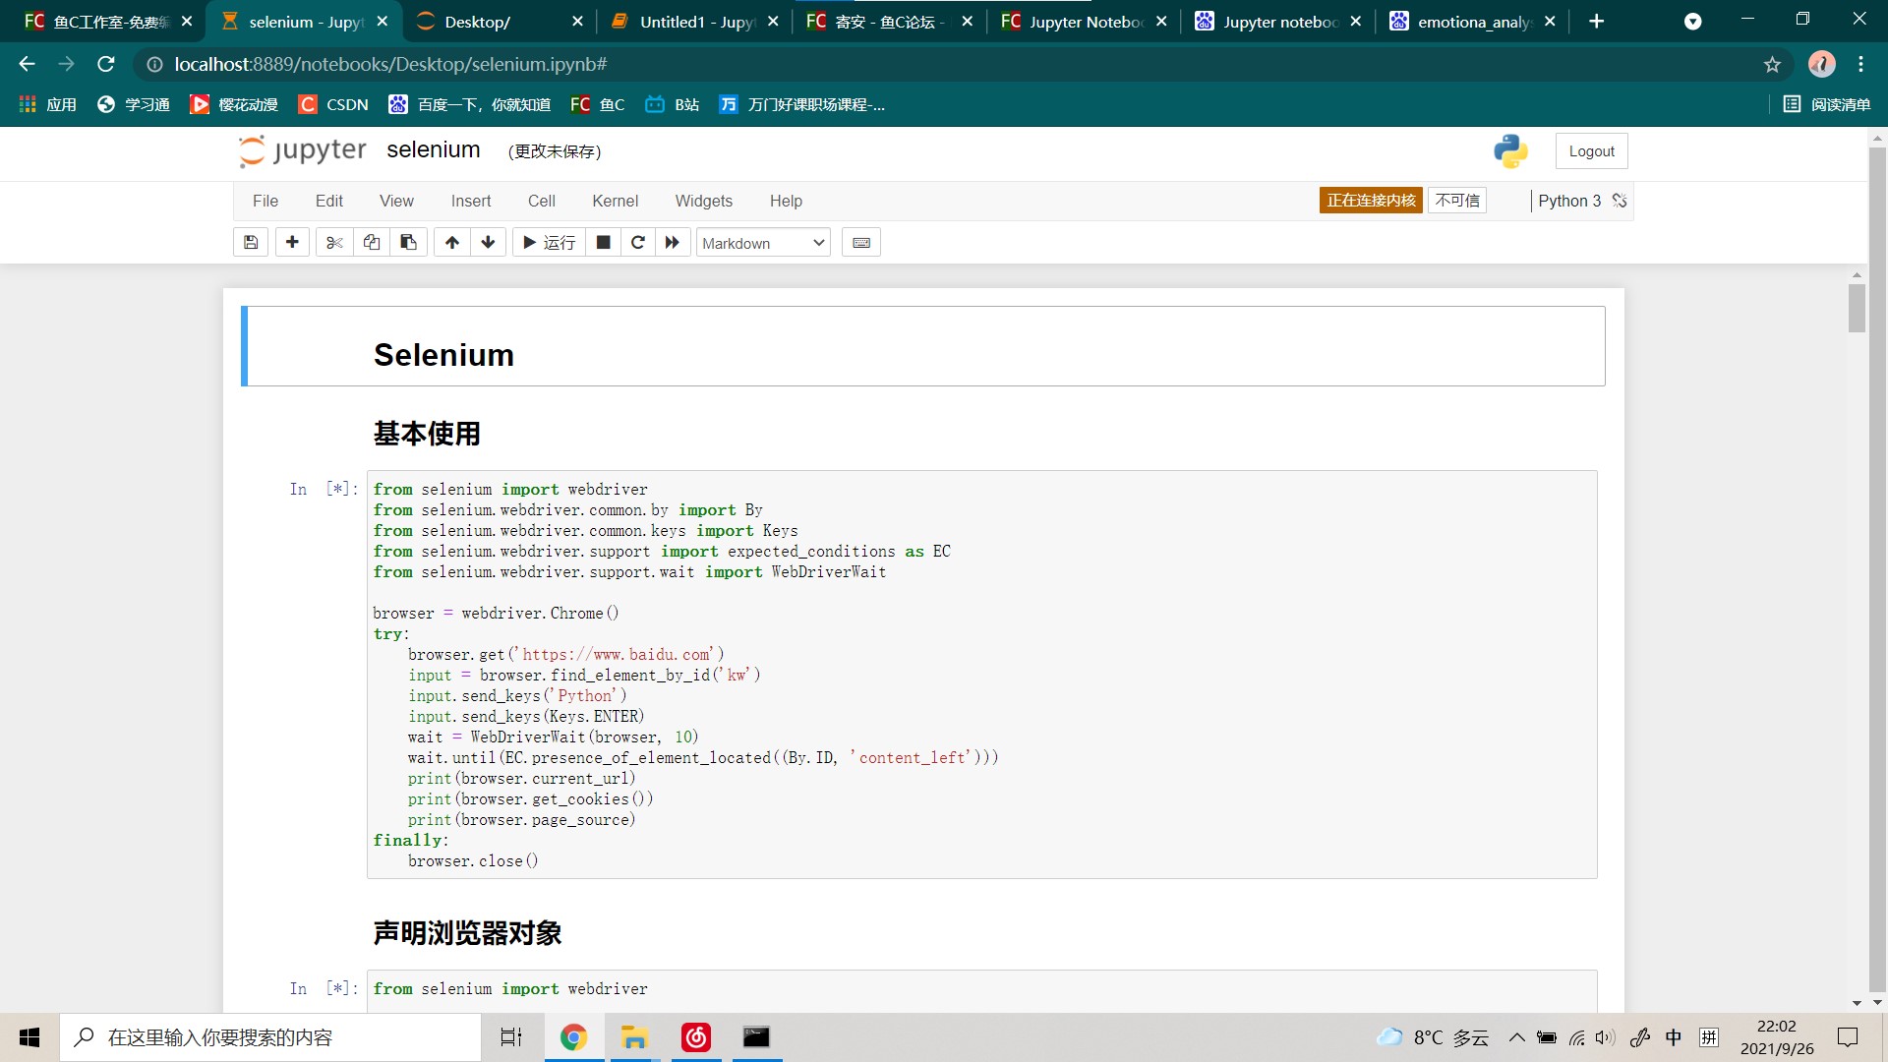Rename notebook by clicking selenium title
Screen dimensions: 1888x1062
coord(434,149)
